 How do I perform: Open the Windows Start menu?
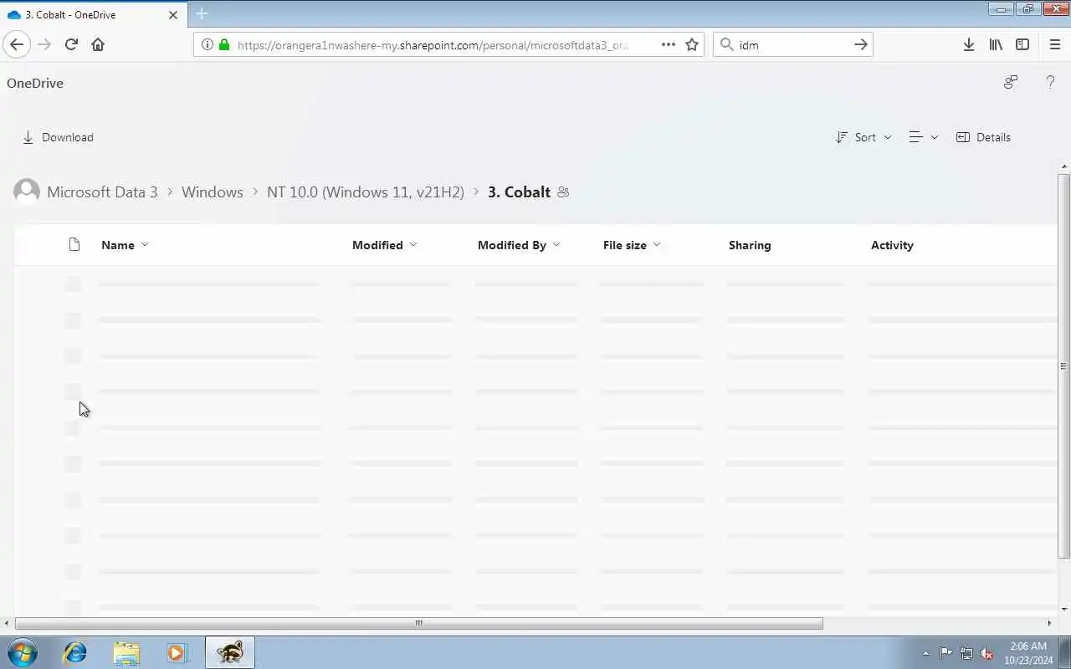(23, 652)
